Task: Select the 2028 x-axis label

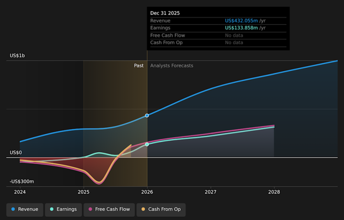Action: tap(274, 192)
